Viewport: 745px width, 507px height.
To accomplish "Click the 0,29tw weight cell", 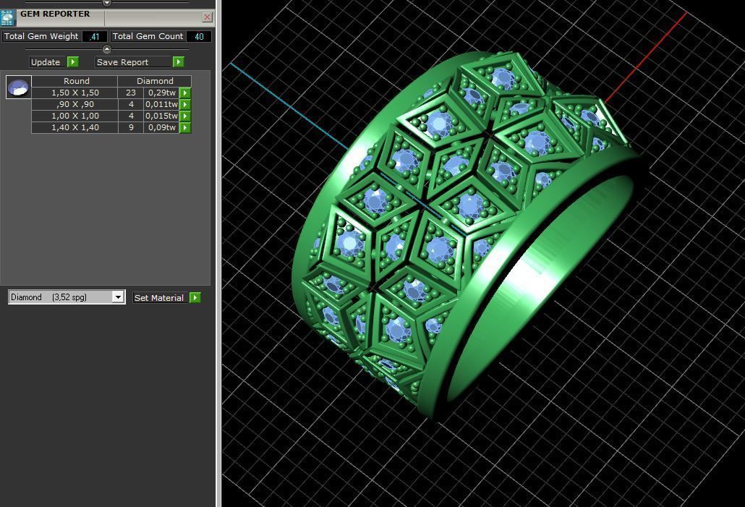I will [161, 93].
